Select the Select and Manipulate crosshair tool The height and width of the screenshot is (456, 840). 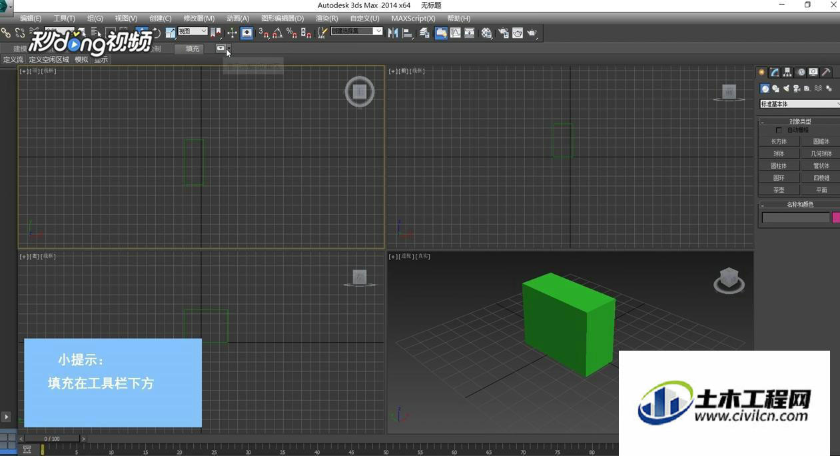pyautogui.click(x=232, y=33)
